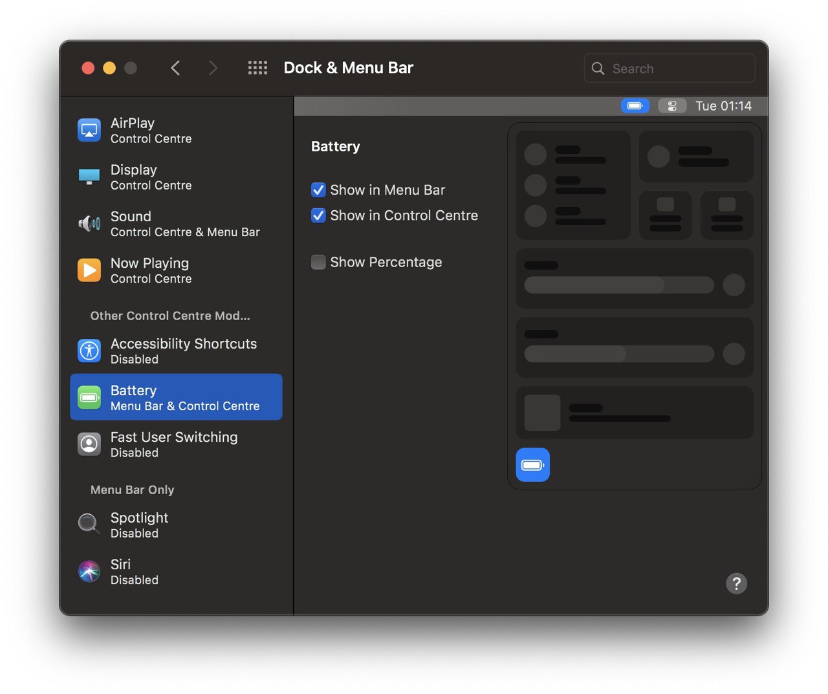Image resolution: width=828 pixels, height=694 pixels.
Task: Close the window with red button
Action: point(88,68)
